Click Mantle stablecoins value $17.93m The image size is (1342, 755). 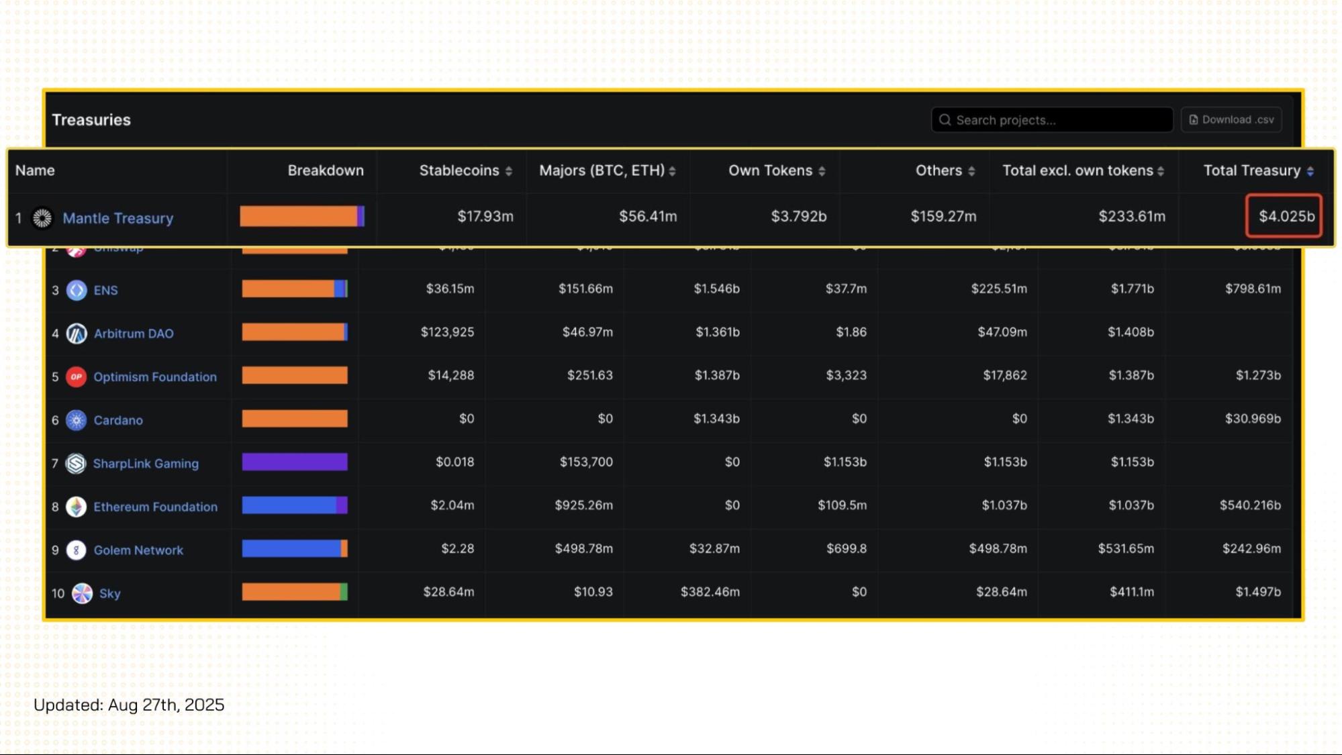pos(485,216)
